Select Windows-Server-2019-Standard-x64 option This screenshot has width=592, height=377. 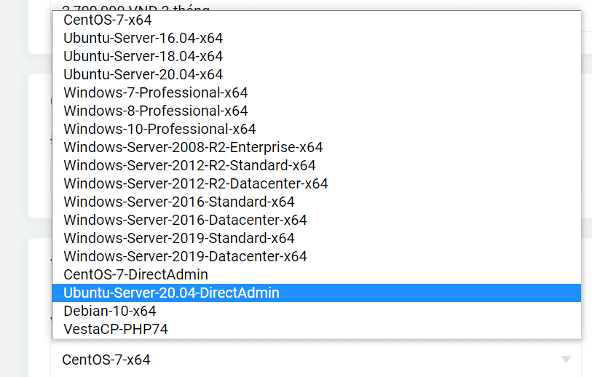click(x=179, y=238)
